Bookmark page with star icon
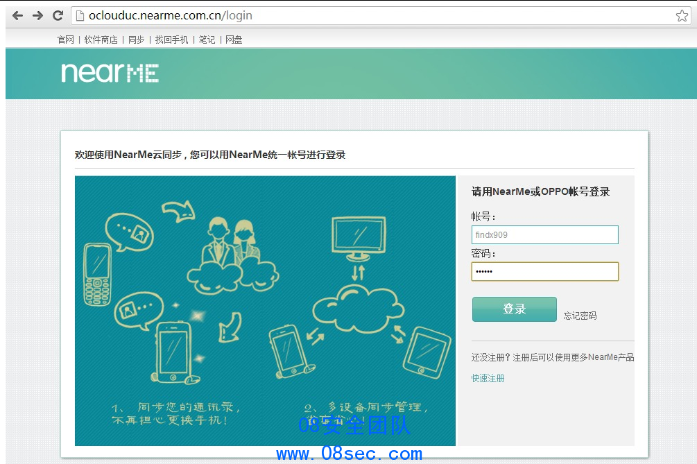This screenshot has width=697, height=464. (x=682, y=16)
